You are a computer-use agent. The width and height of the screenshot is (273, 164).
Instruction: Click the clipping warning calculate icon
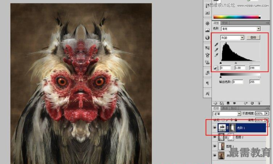coord(216,68)
